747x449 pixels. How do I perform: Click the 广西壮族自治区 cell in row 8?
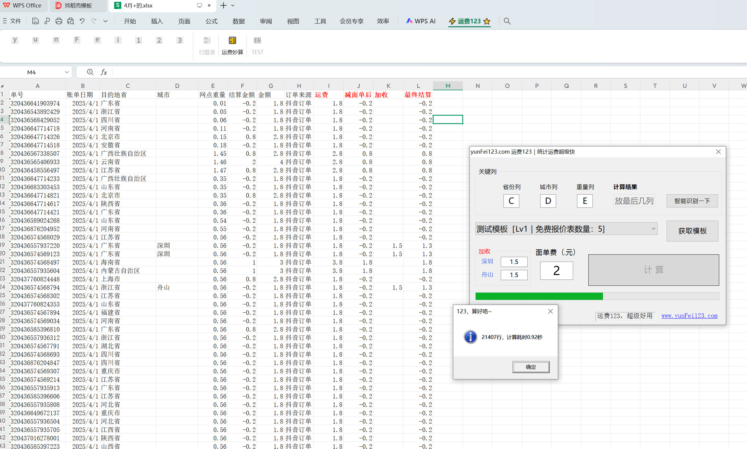coord(128,153)
